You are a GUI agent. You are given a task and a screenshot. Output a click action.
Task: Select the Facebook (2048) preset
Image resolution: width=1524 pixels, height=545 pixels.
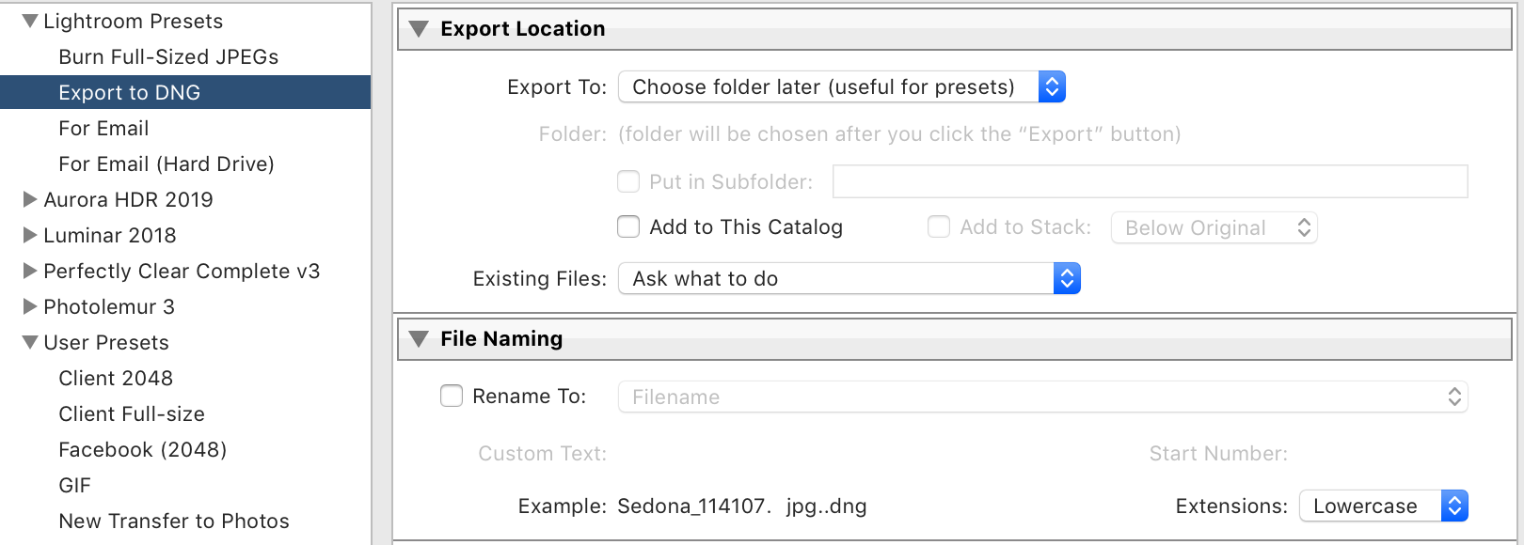click(142, 449)
